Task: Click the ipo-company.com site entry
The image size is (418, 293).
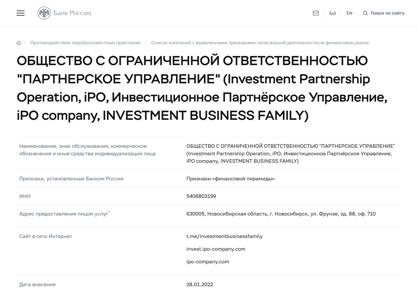Action: click(x=208, y=262)
